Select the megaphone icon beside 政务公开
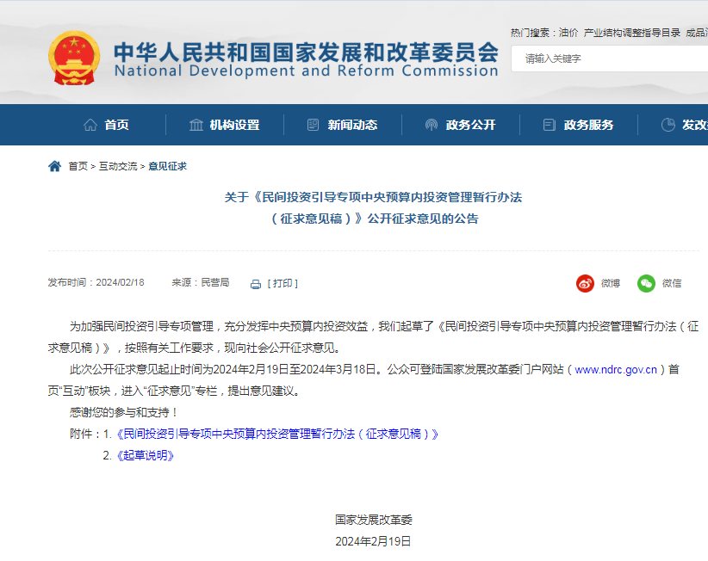This screenshot has width=708, height=561. [432, 124]
